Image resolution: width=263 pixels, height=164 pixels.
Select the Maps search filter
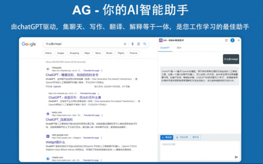[87, 53]
